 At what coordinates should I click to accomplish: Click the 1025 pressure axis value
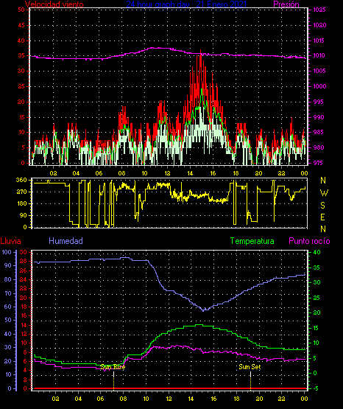(319, 10)
